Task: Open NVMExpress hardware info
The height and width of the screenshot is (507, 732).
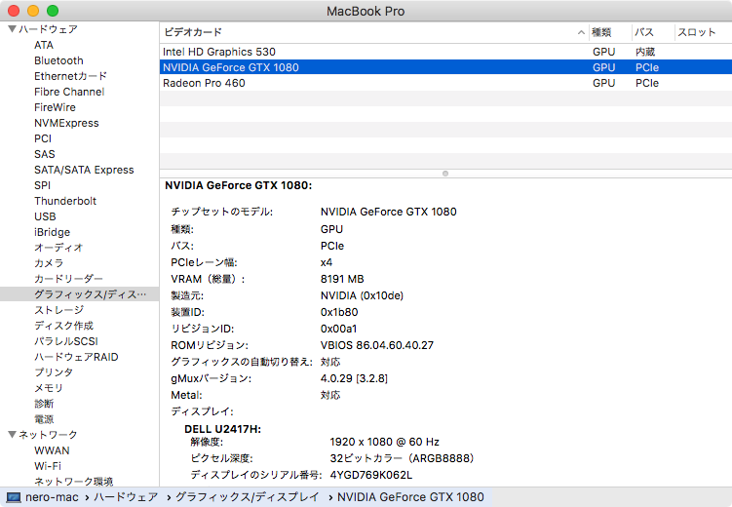Action: [66, 123]
